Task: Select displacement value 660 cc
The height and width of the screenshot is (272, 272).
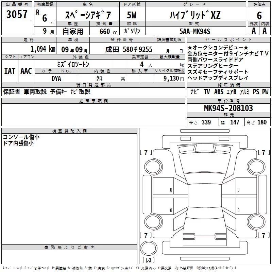Action: click(x=108, y=31)
